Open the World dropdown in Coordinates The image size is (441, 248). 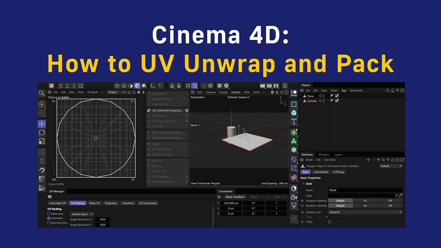coord(259,197)
